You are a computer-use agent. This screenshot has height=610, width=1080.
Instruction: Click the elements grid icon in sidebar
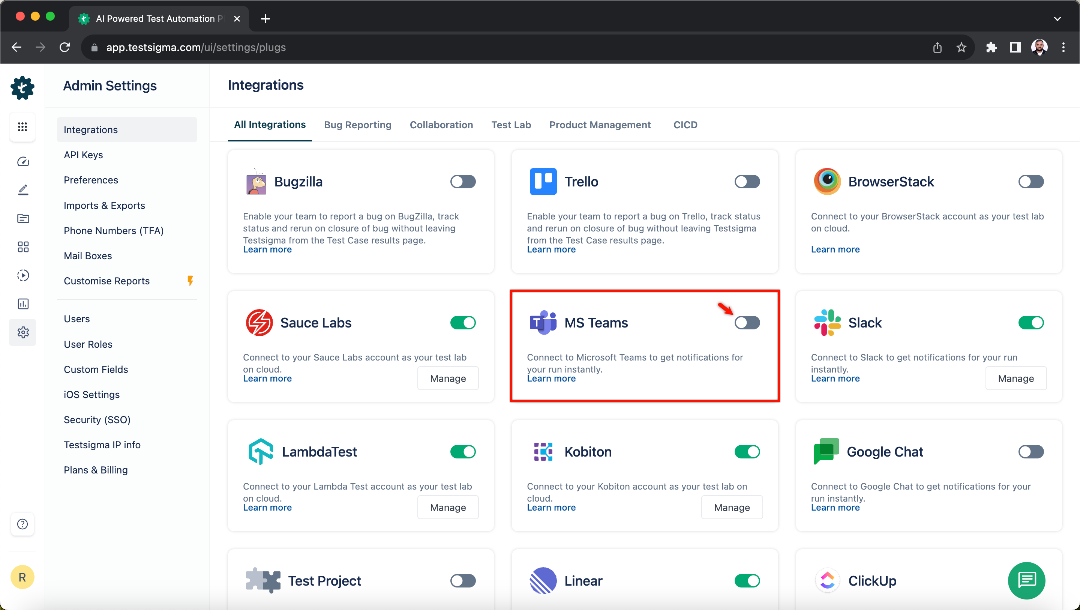point(22,247)
